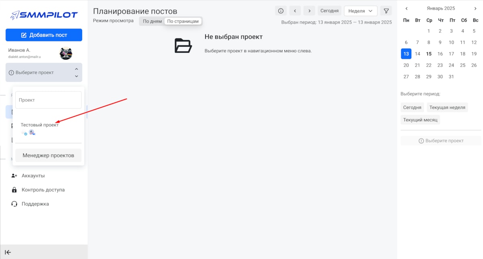
Task: Click the Add post button
Action: (x=44, y=35)
